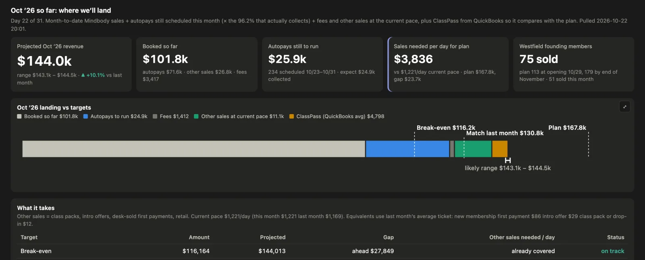Select the Westfield founding members card

(574, 64)
